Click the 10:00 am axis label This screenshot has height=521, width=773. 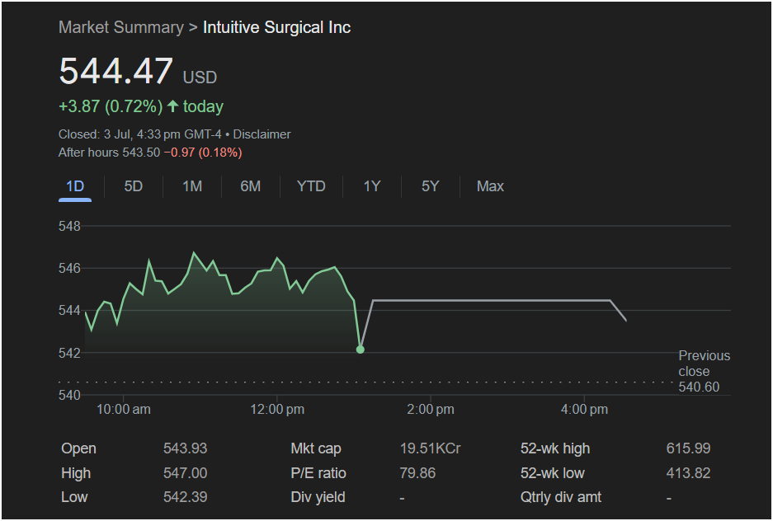pos(124,409)
